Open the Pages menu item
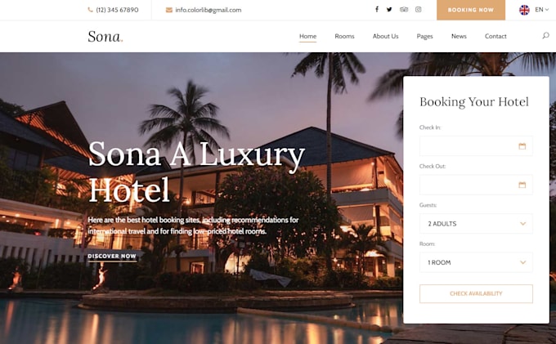 (424, 36)
